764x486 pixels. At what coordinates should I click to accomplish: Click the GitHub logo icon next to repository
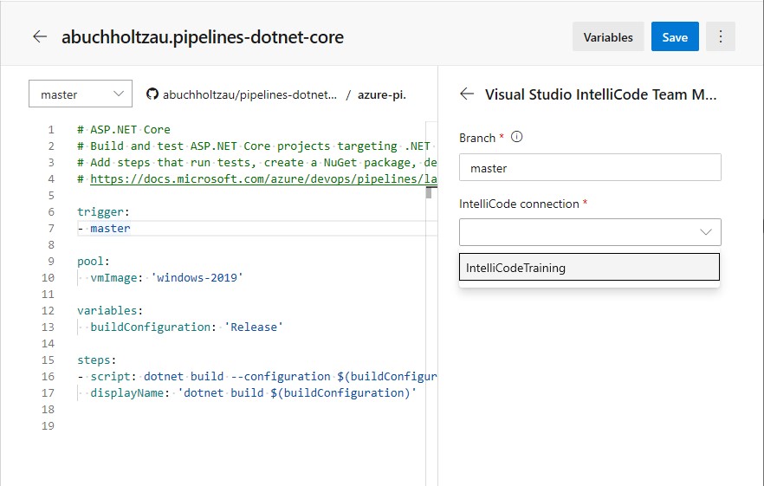pos(152,94)
